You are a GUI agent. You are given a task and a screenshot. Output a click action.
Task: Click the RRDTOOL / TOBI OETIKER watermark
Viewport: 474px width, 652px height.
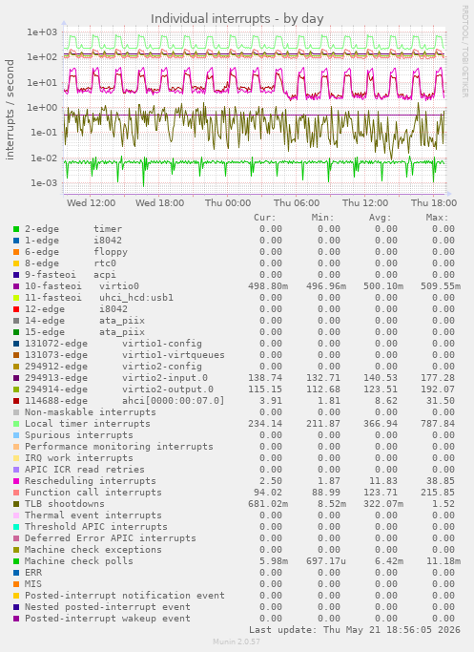pos(464,52)
